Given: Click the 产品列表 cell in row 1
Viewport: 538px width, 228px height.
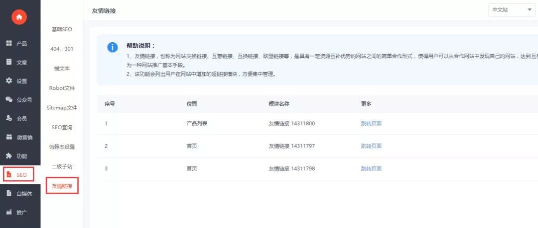Looking at the screenshot, I should point(197,124).
